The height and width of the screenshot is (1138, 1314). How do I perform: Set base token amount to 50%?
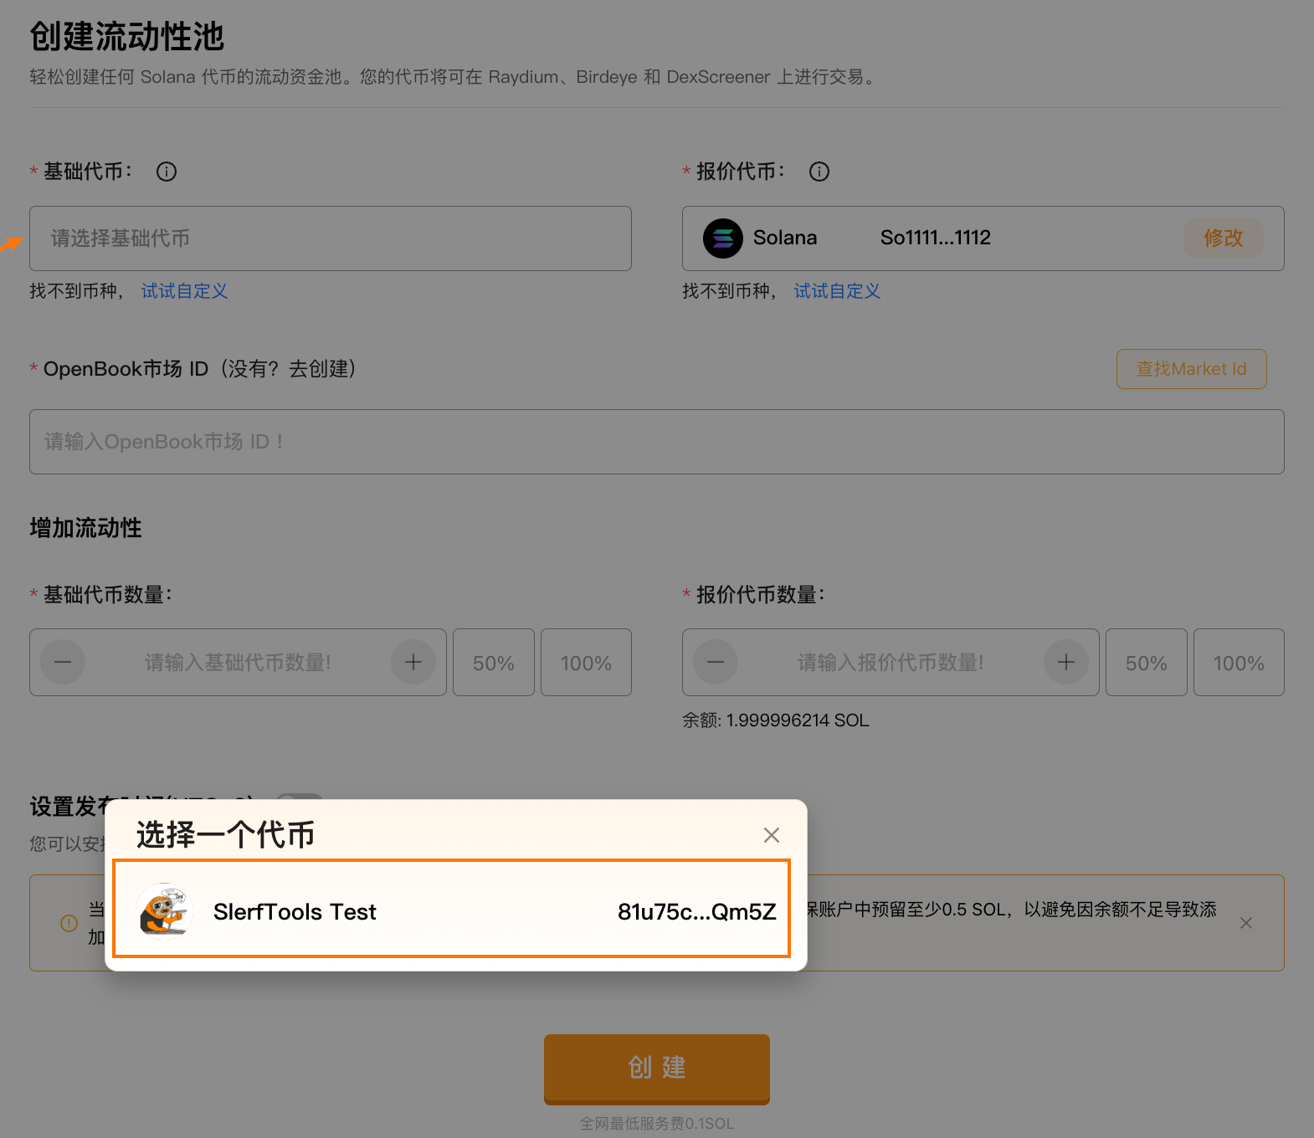pyautogui.click(x=494, y=663)
